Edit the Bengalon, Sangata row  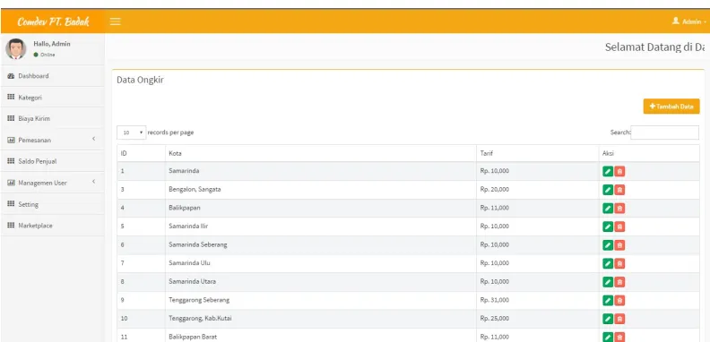608,190
